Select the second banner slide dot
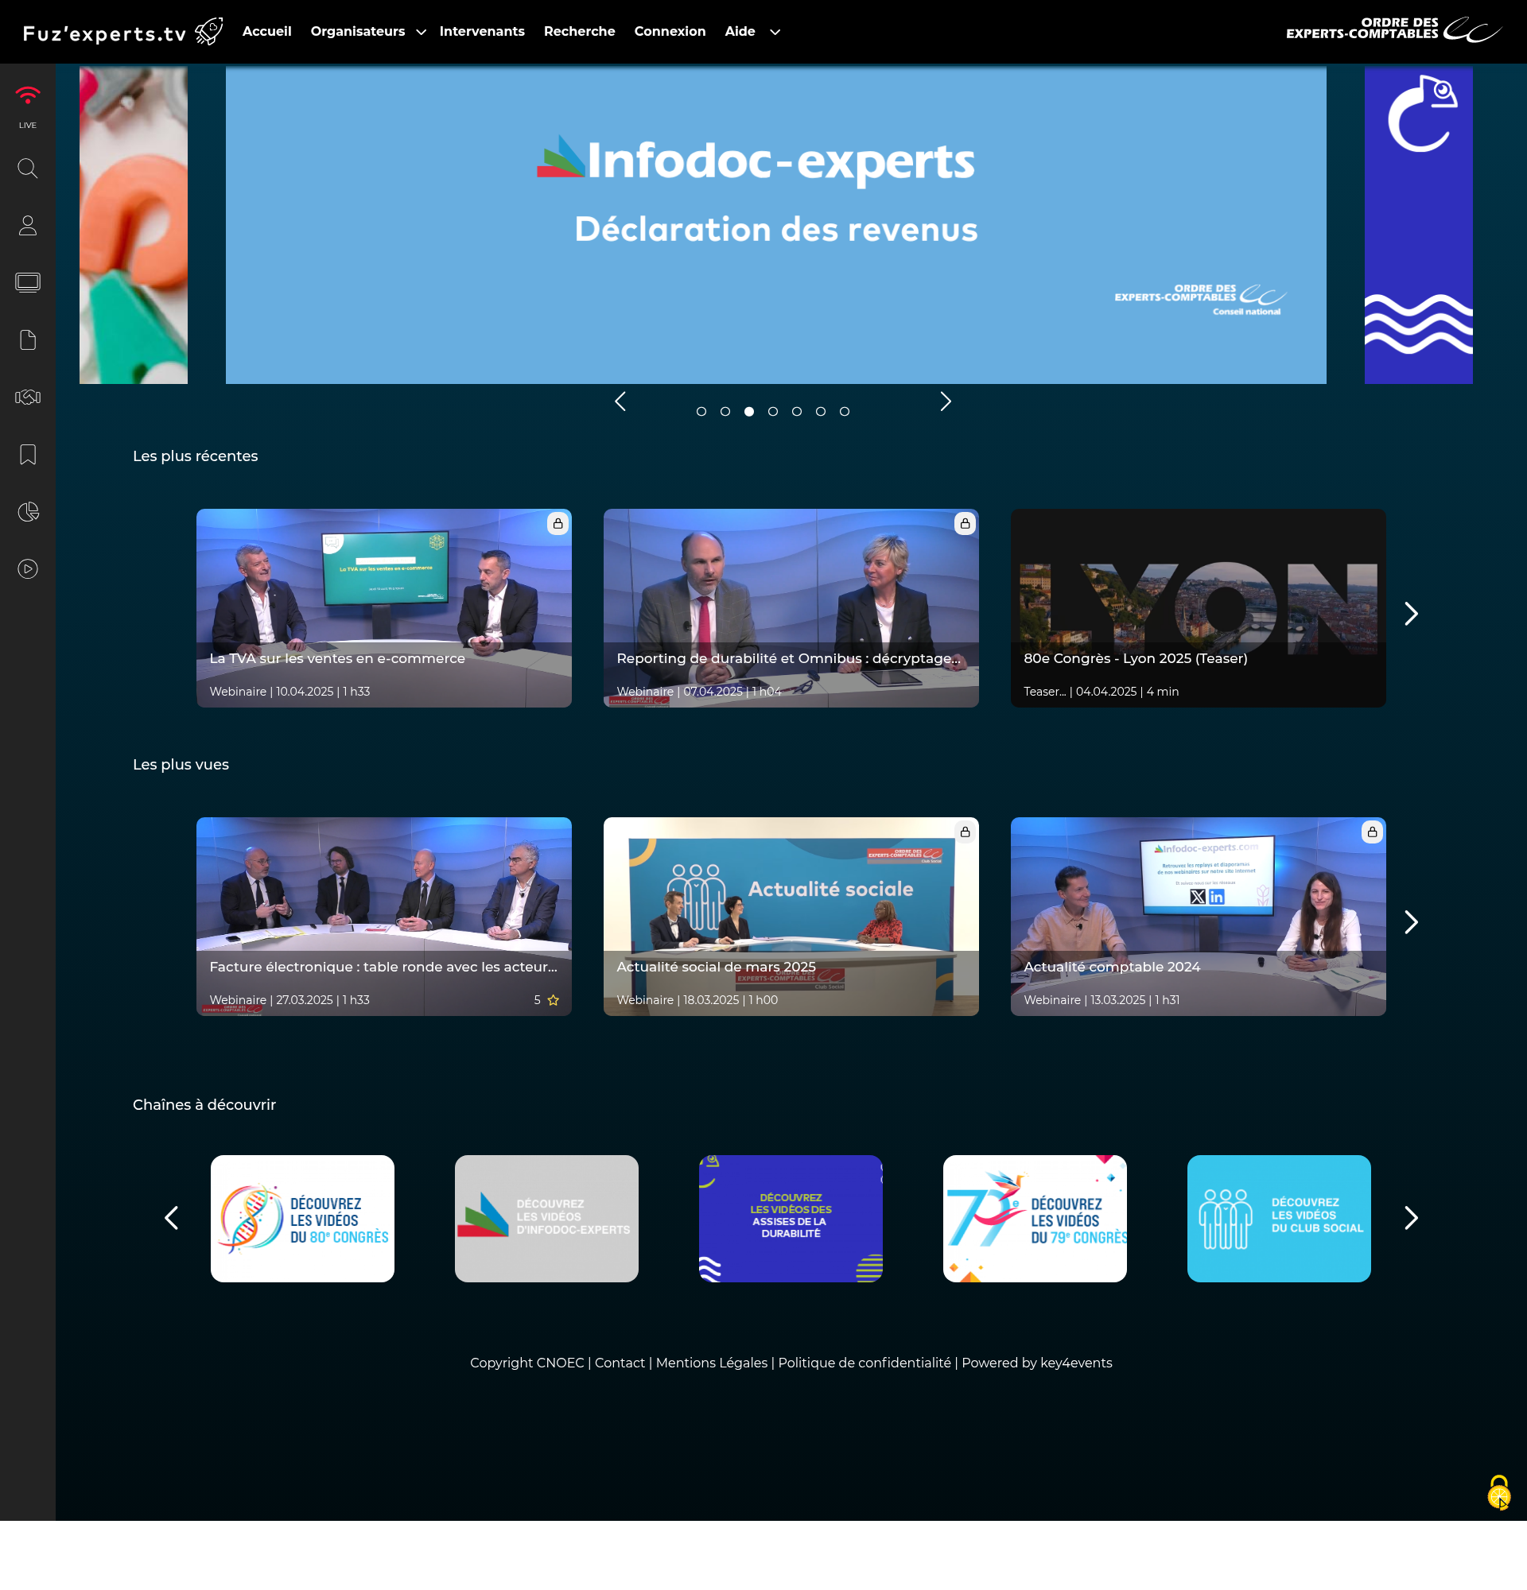The image size is (1527, 1590). pos(725,411)
